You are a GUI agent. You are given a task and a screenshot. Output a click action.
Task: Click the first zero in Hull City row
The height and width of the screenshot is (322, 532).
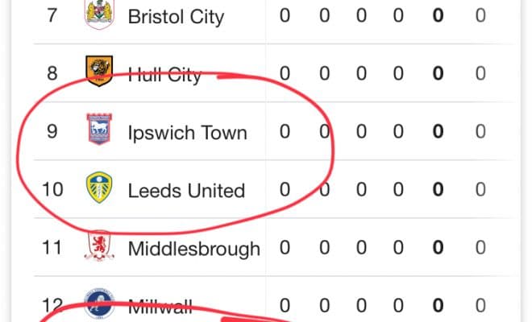tap(285, 73)
